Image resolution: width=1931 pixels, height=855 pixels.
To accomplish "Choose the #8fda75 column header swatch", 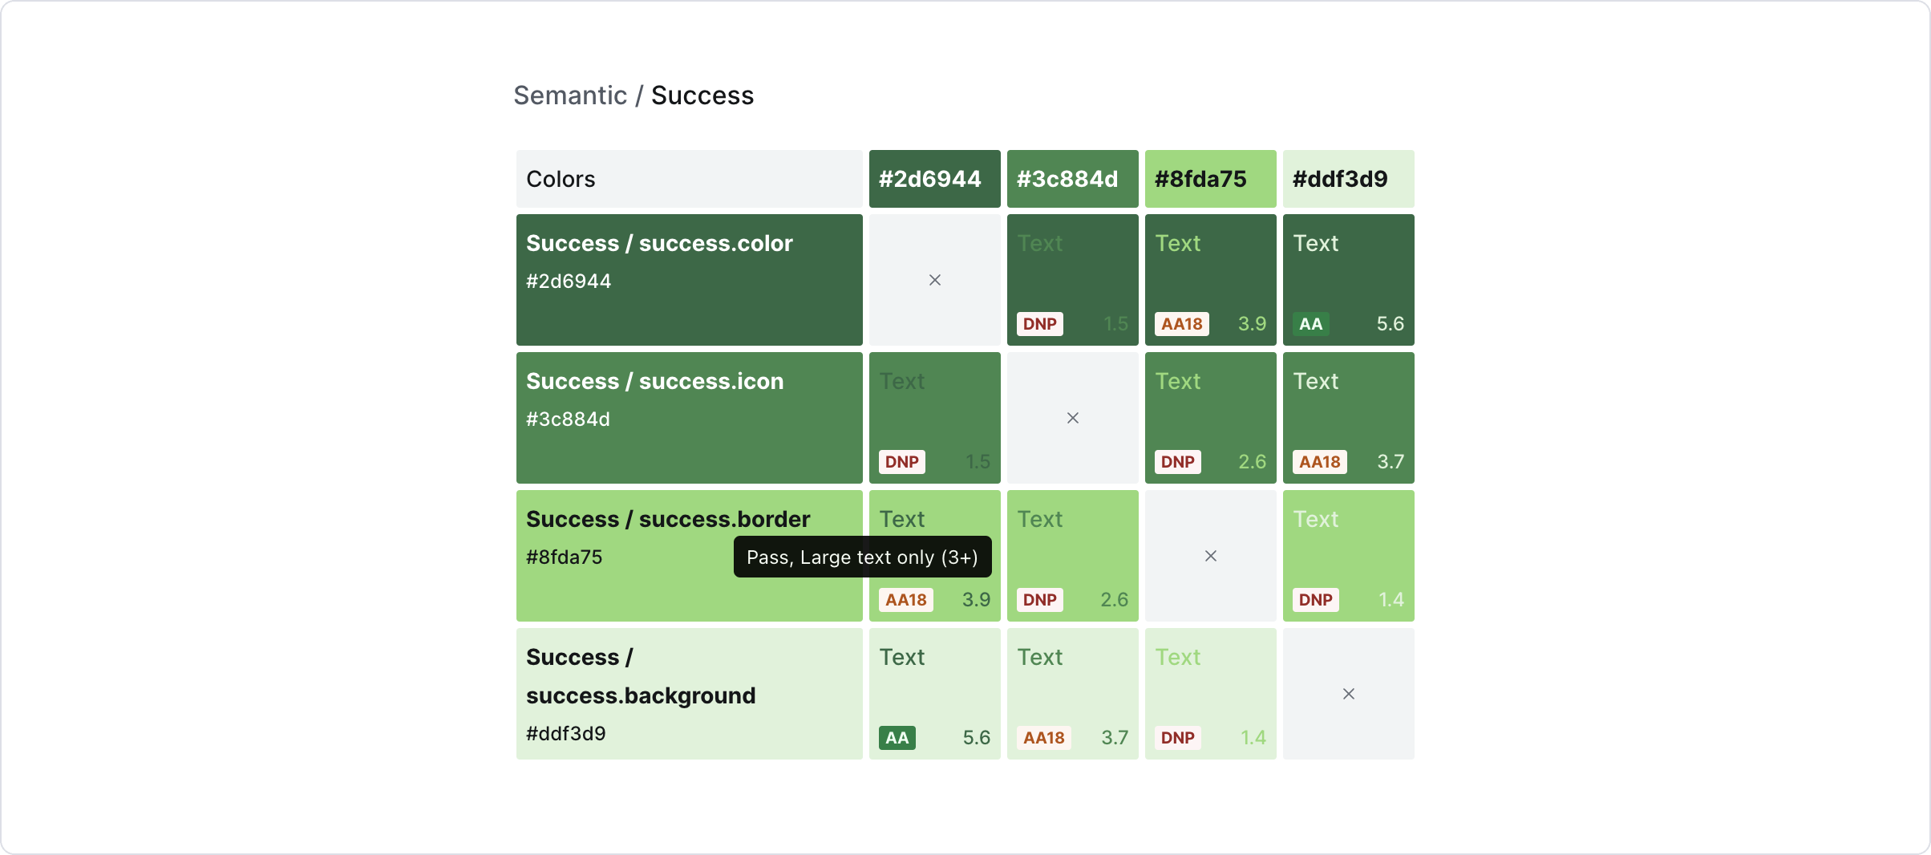I will coord(1210,179).
